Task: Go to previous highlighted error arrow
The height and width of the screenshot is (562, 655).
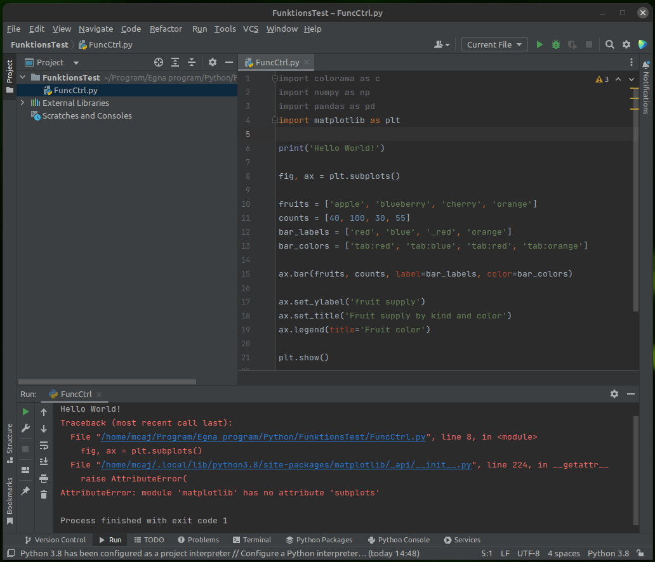Action: click(618, 79)
